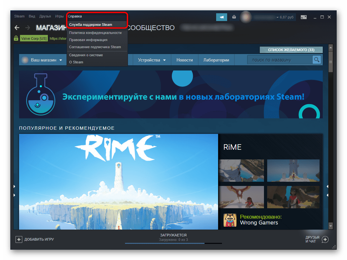Click the back navigation arrow
Screen dimensions: 347x260
[x=17, y=28]
